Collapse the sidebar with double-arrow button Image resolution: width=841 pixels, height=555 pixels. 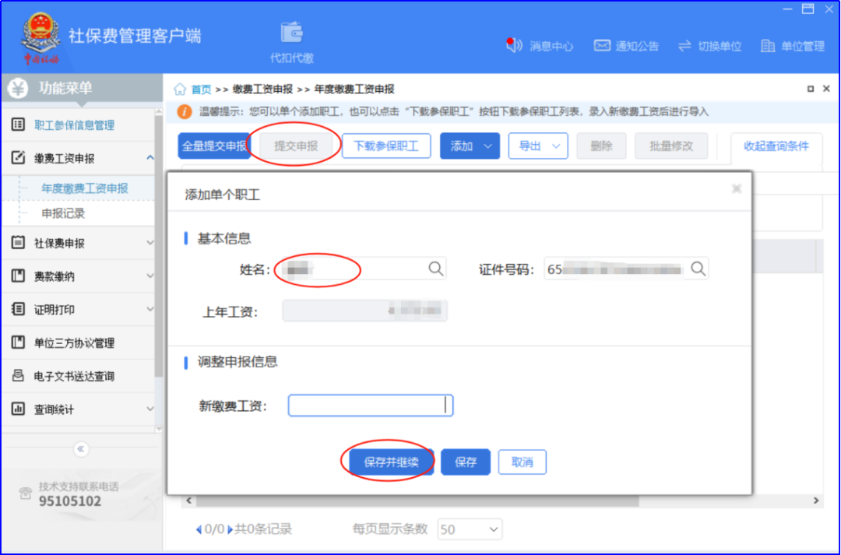81,449
